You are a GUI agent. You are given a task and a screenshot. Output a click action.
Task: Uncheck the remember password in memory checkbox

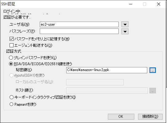(11, 39)
